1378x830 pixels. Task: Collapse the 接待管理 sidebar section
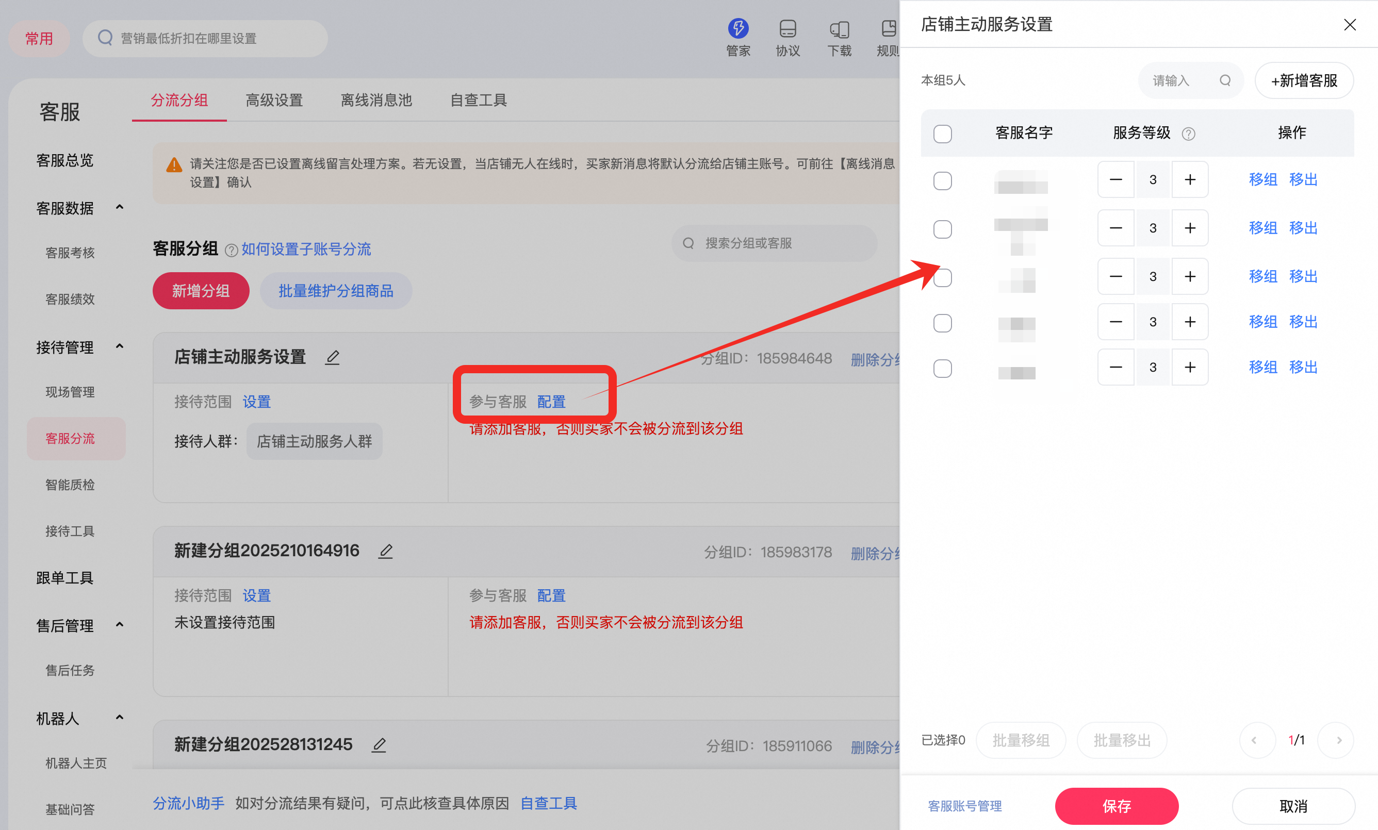(x=119, y=346)
